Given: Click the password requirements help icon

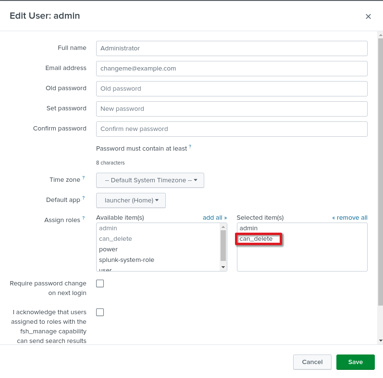Looking at the screenshot, I should [190, 147].
